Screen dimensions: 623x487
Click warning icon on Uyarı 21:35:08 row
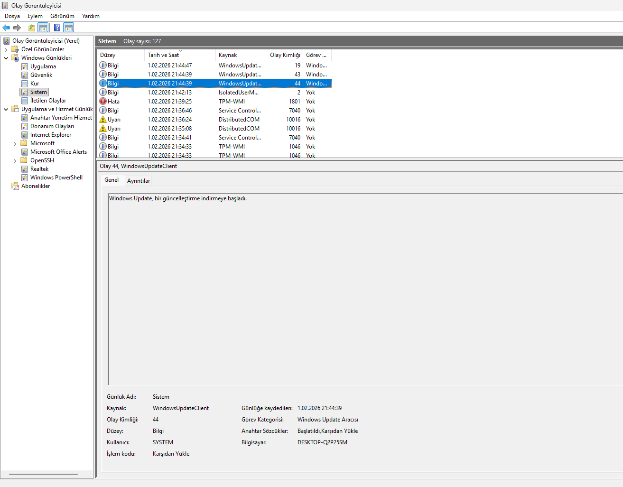pos(103,128)
